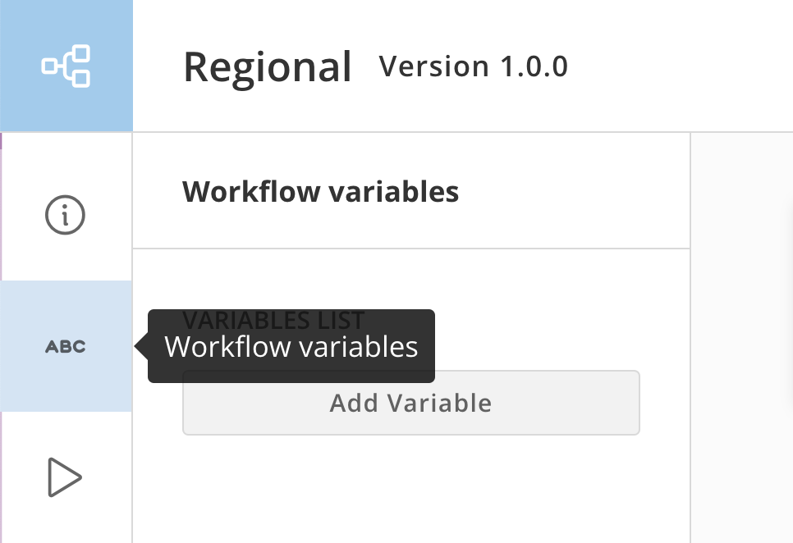
Task: Open the information panel via the i icon
Action: coord(65,215)
